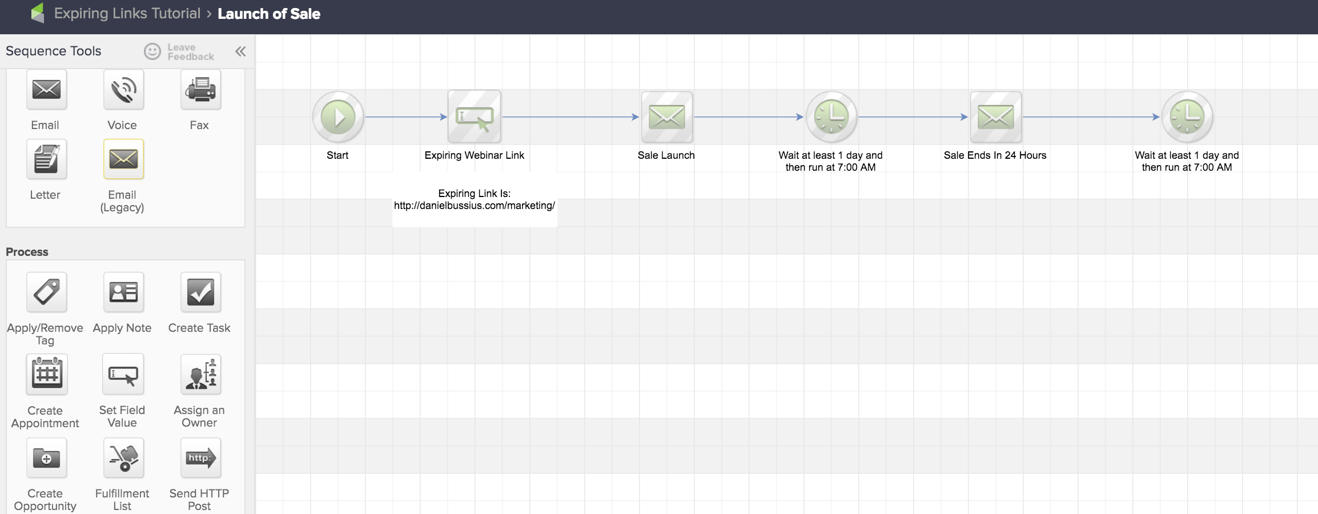
Task: Select the danielbussius.com expiring link note
Action: point(475,200)
